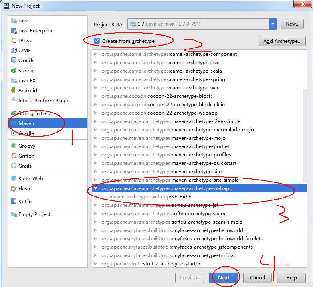Select maven-archetype-marmalade-mojo row
Viewport: 313px width, 287px height.
point(199,129)
